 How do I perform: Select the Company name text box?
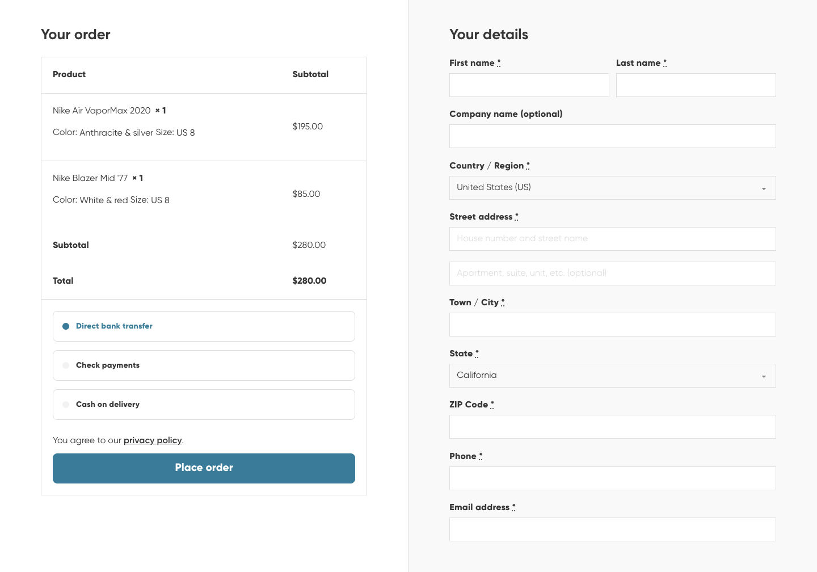(x=612, y=136)
